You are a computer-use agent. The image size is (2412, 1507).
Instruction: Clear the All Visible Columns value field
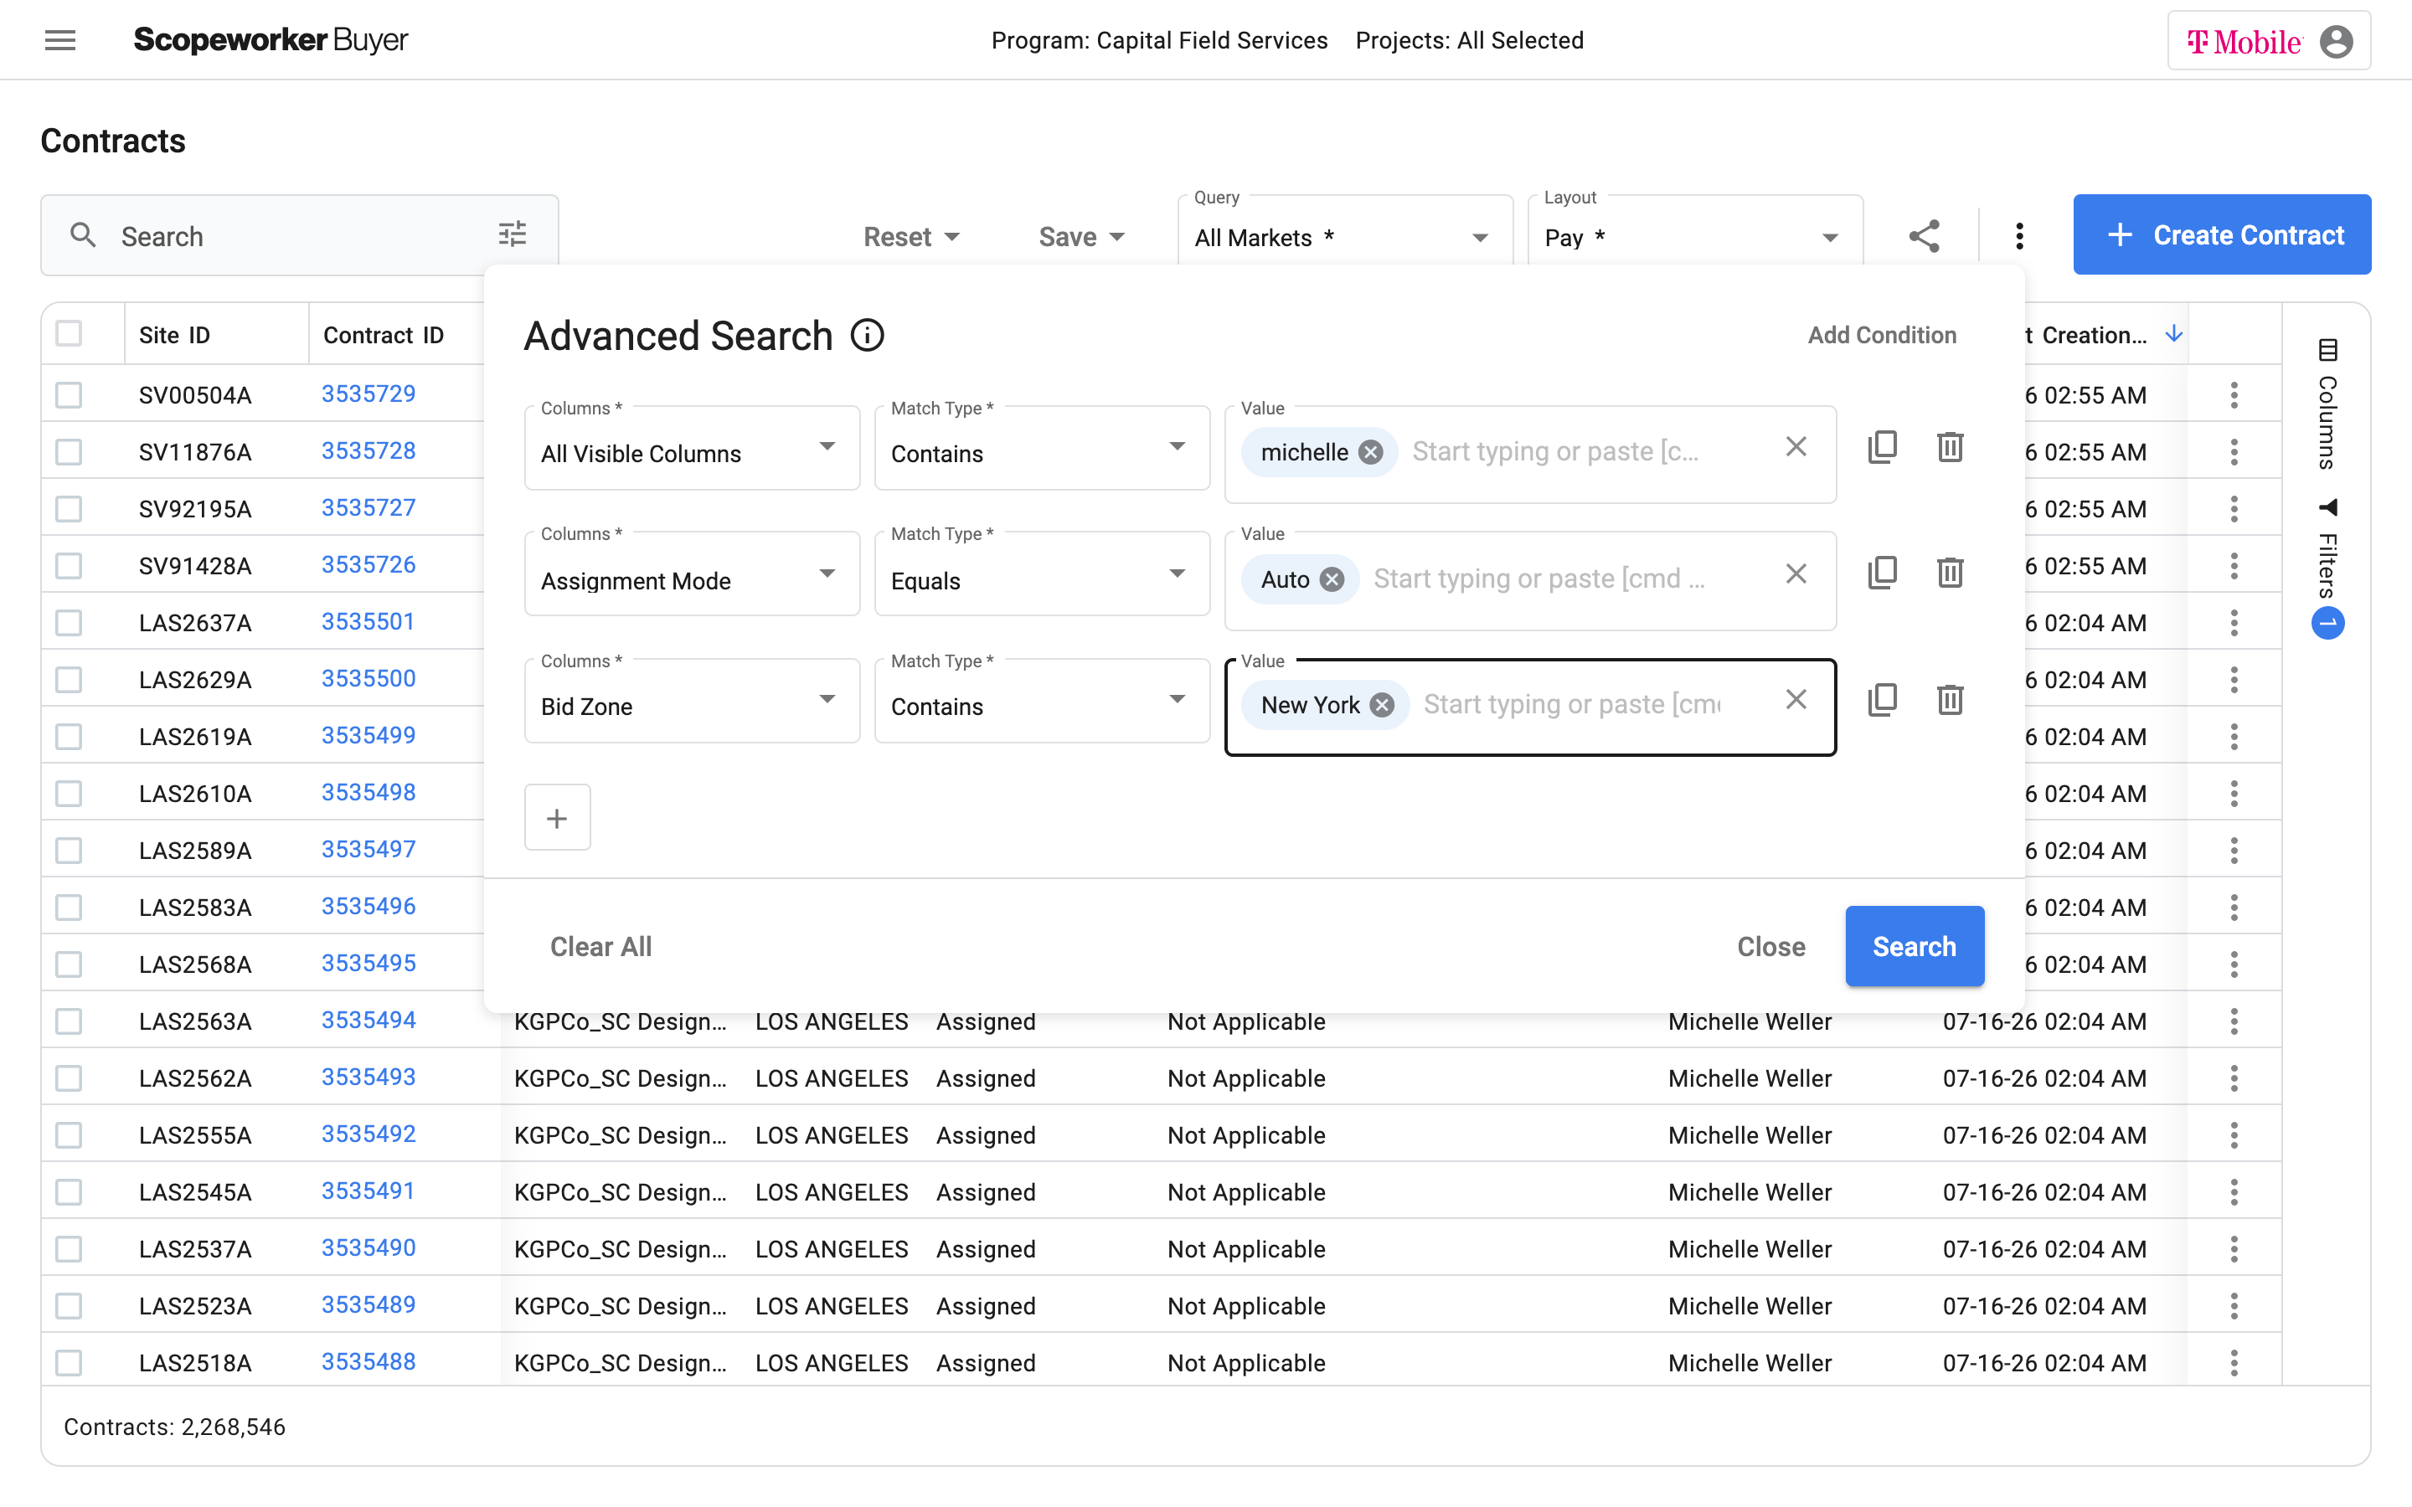(1796, 446)
